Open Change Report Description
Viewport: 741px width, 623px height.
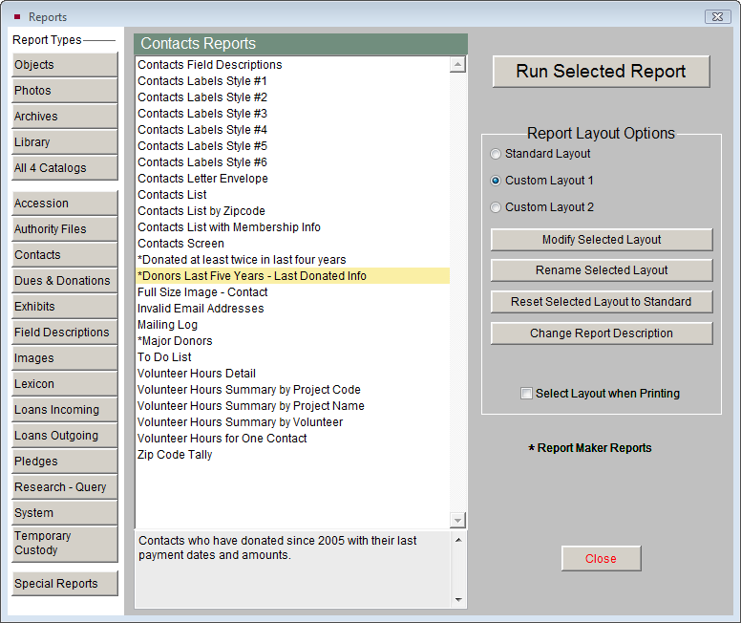(602, 333)
